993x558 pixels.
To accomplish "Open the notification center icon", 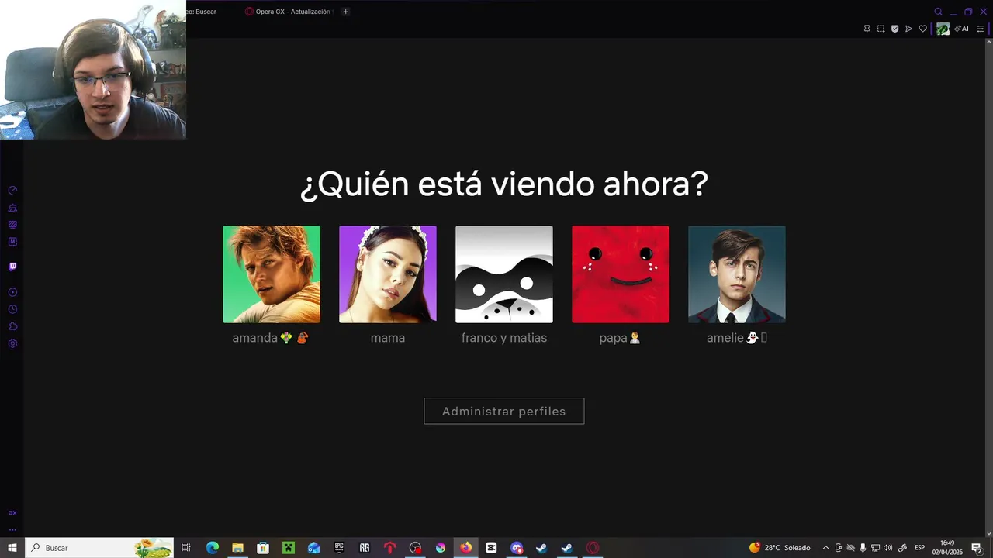I will tap(977, 548).
